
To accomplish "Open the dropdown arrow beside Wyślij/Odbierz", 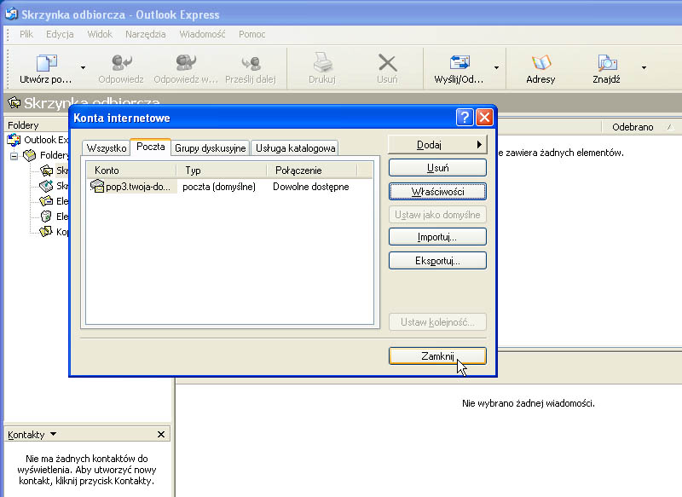I will pos(496,68).
